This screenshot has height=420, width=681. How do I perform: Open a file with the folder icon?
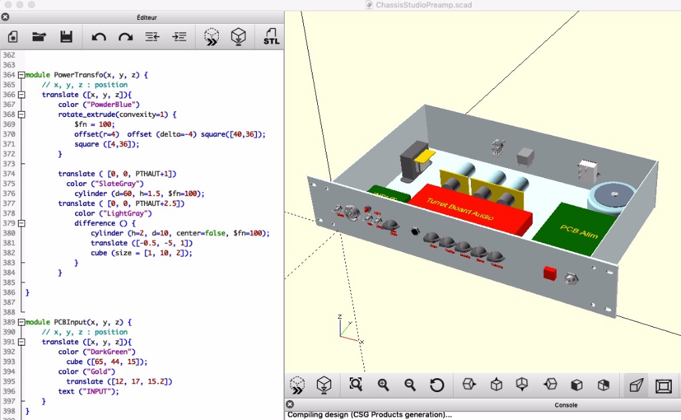pyautogui.click(x=39, y=37)
